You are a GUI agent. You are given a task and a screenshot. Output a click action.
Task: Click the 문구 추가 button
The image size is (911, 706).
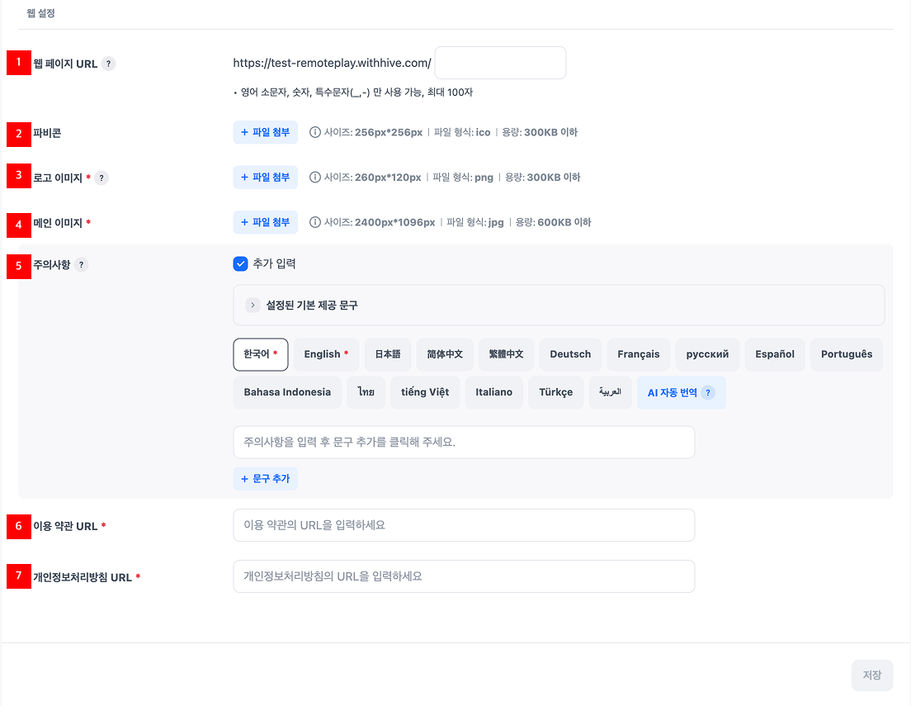click(265, 479)
